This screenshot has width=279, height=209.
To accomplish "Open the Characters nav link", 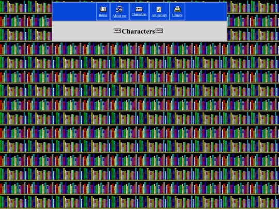I will [x=139, y=14].
